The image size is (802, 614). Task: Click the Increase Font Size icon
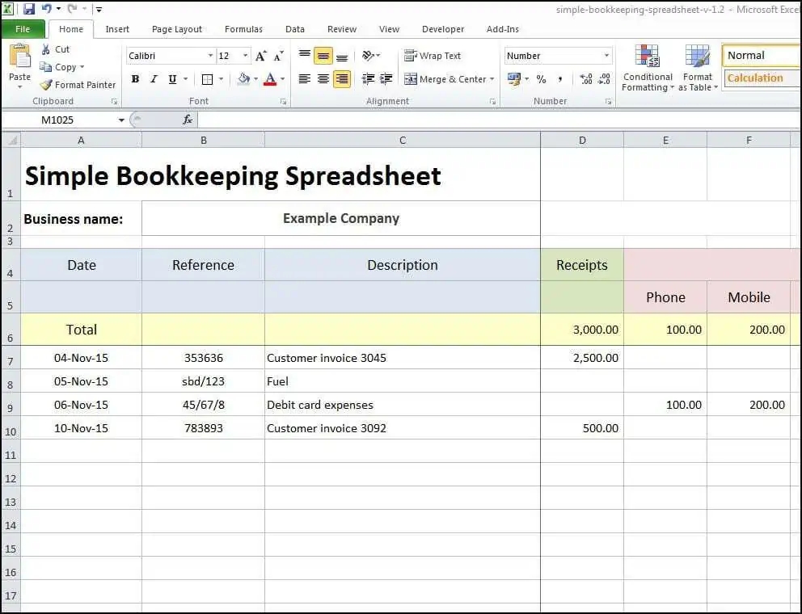click(x=259, y=57)
